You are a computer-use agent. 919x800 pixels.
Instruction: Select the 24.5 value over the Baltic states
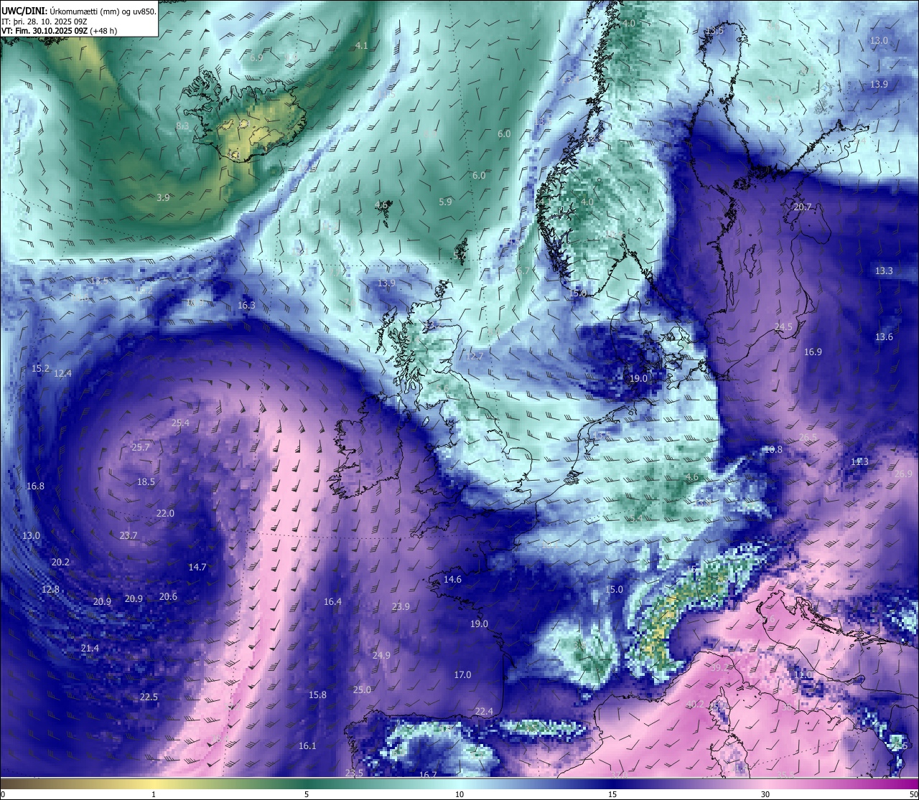click(783, 326)
